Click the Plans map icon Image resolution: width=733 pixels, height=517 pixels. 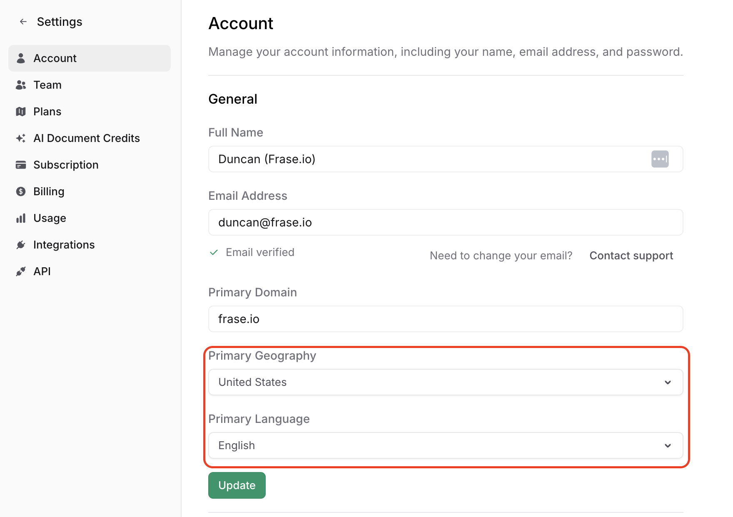coord(21,112)
